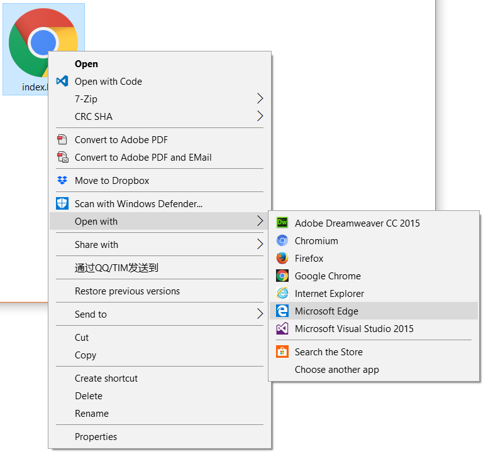Click the Visual Studio Code icon
The width and height of the screenshot is (498, 467).
62,82
